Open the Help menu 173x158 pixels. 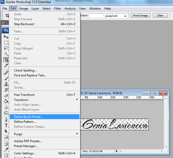(108, 8)
